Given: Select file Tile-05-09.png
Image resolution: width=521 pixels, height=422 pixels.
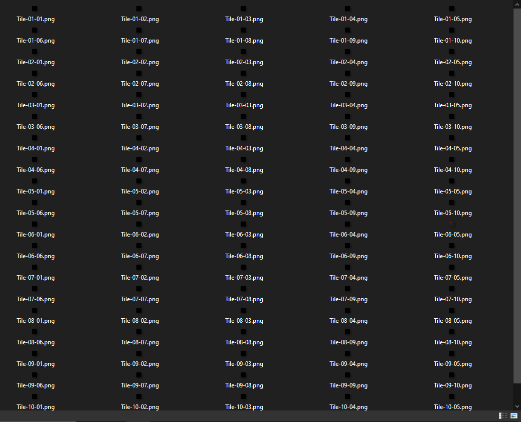Looking at the screenshot, I should point(349,214).
